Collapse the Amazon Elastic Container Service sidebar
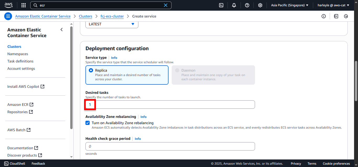The width and height of the screenshot is (358, 167). click(62, 30)
